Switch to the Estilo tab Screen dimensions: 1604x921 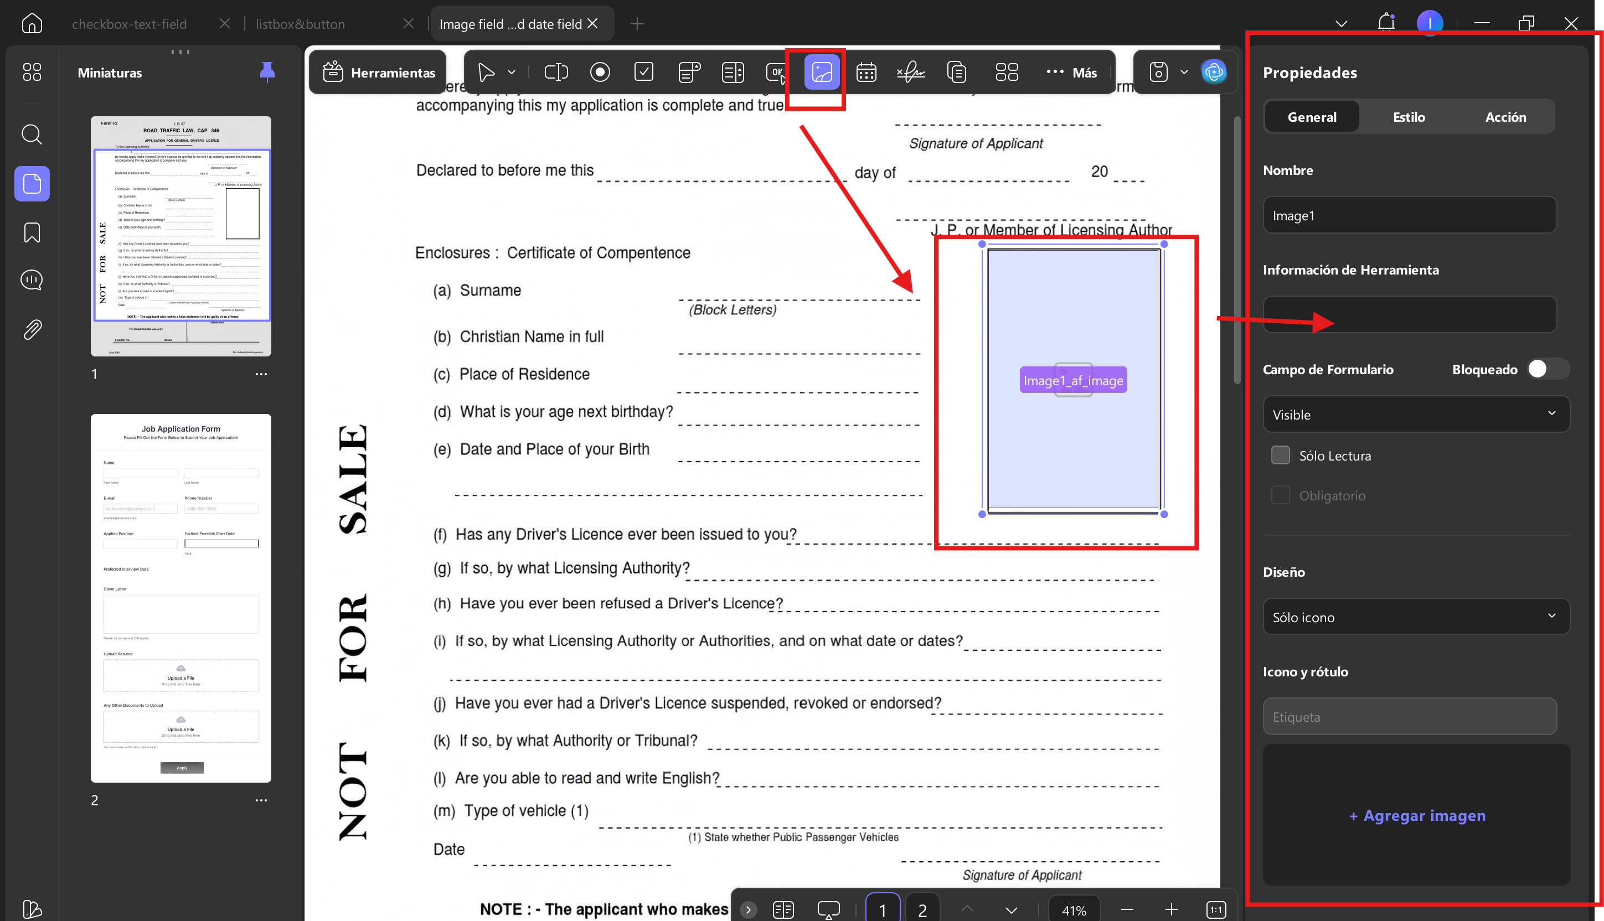tap(1409, 116)
